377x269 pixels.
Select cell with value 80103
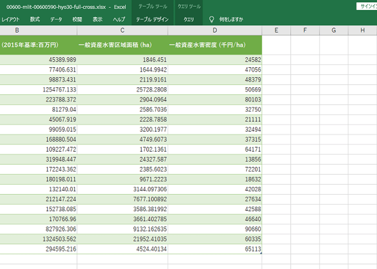click(215, 100)
